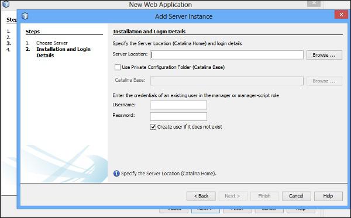The image size is (351, 218).
Task: Click the Specify the Server Location status message
Action: 168,174
